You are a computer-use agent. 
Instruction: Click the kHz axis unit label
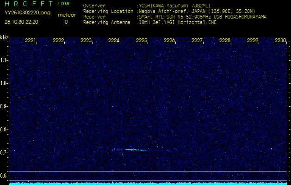click(x=4, y=37)
